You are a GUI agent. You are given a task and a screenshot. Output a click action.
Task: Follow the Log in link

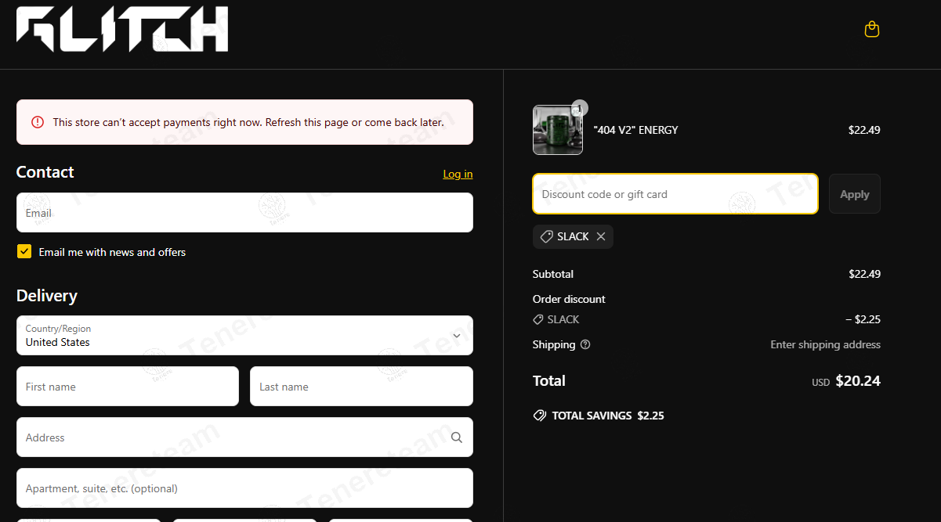point(458,174)
